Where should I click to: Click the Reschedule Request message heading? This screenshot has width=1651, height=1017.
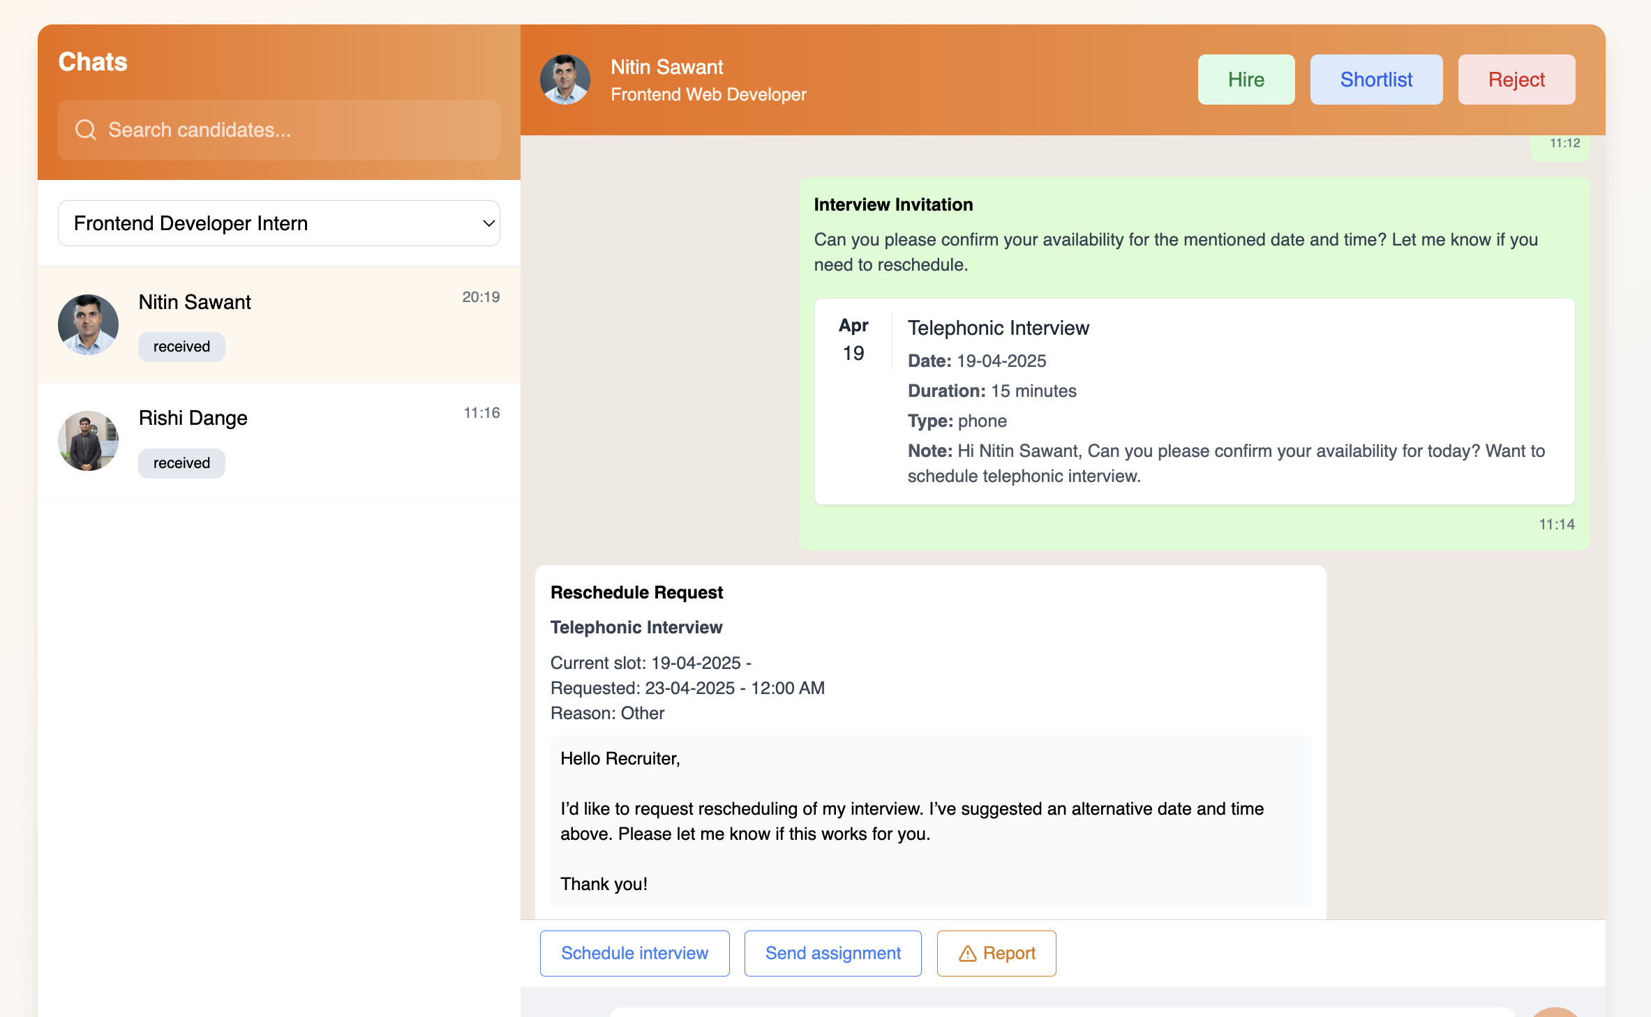pos(636,592)
